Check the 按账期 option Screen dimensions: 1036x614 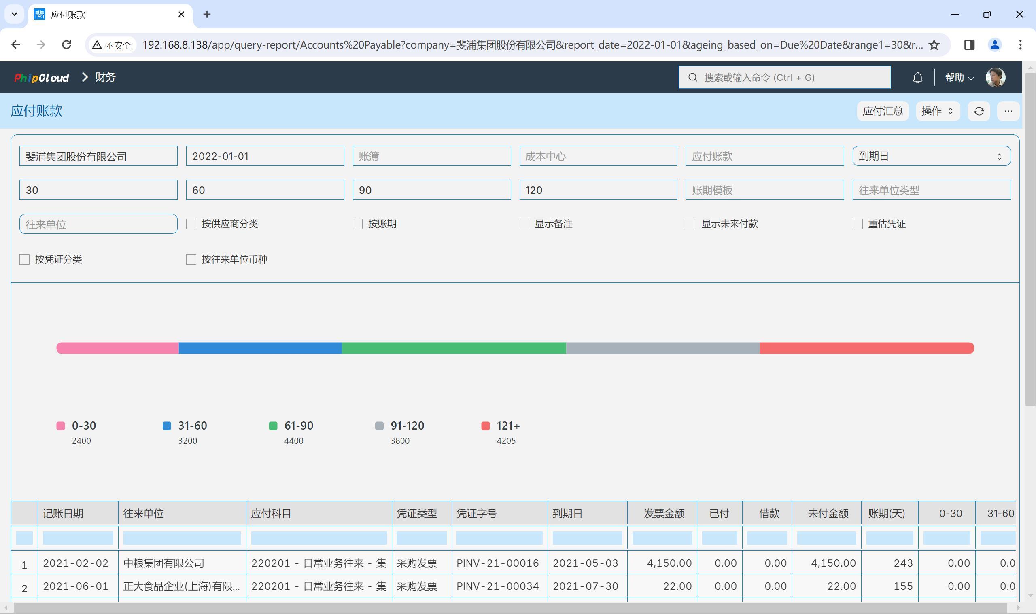click(x=358, y=224)
